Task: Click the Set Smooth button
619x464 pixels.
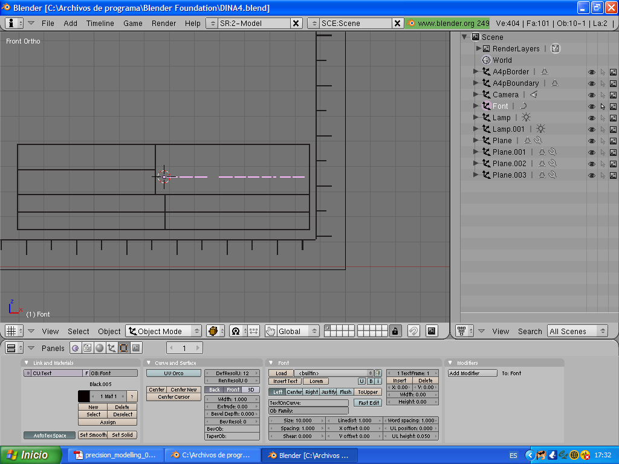Action: 92,435
